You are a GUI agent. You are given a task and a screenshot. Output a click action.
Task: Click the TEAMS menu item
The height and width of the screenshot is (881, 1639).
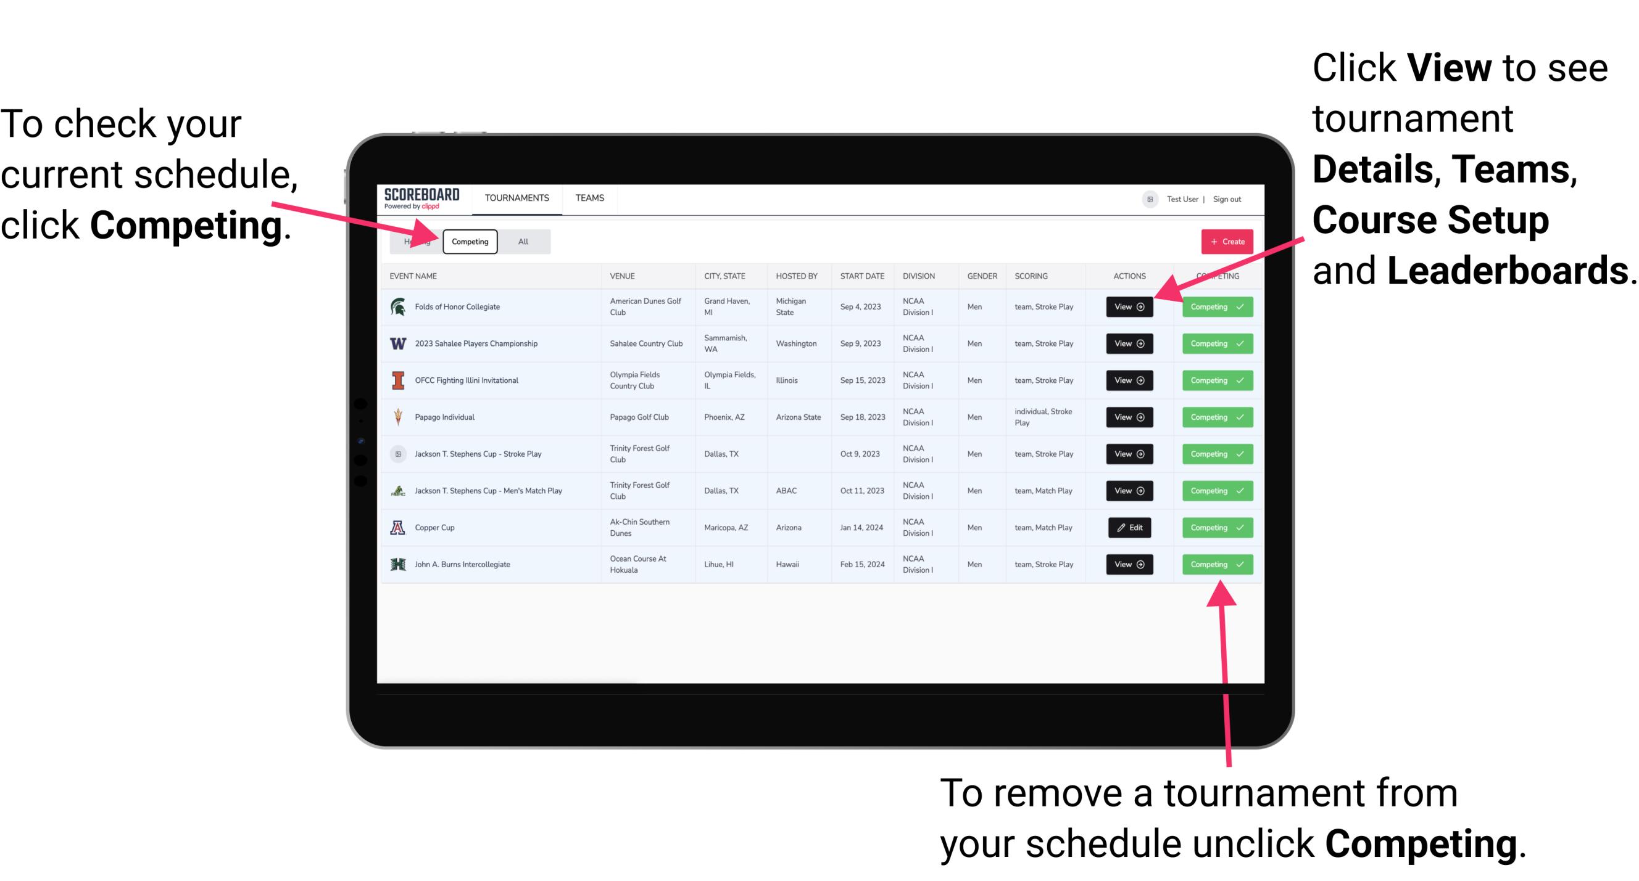pos(592,197)
